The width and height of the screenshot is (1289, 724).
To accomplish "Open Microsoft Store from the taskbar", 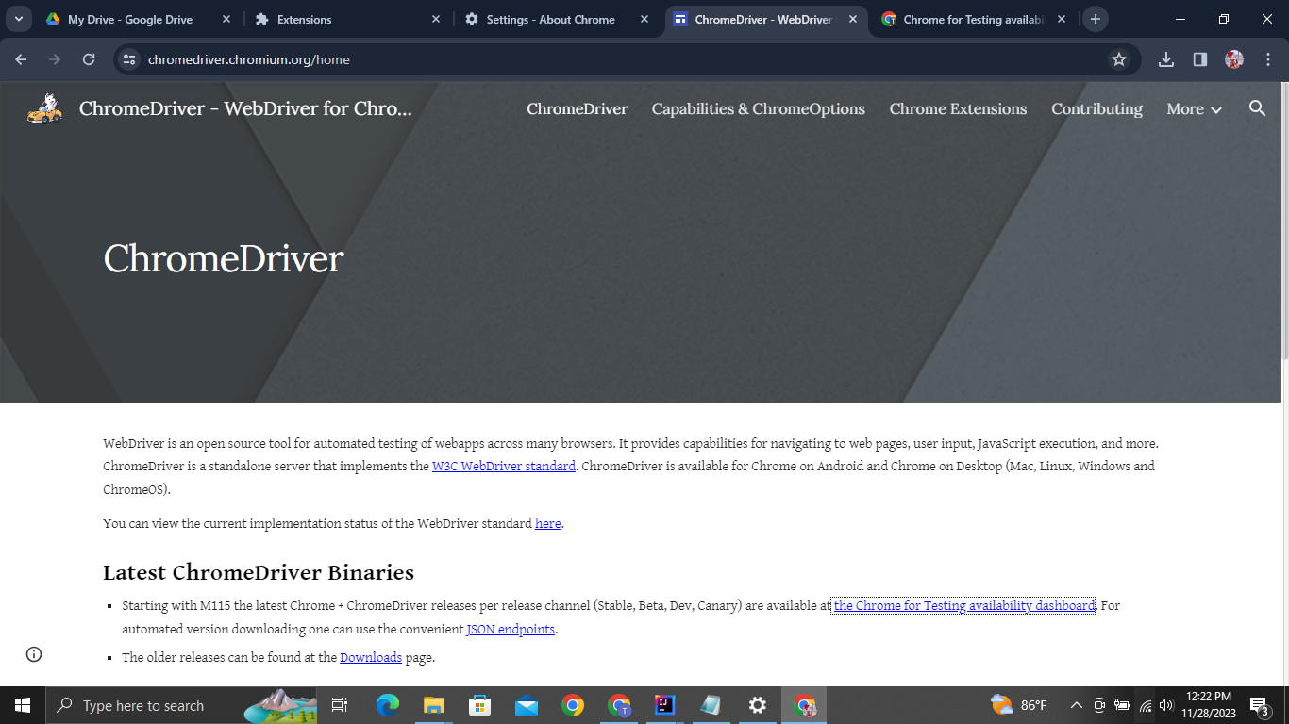I will coord(479,705).
